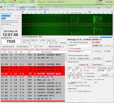Select the L audio input channel radio

coord(15,16)
